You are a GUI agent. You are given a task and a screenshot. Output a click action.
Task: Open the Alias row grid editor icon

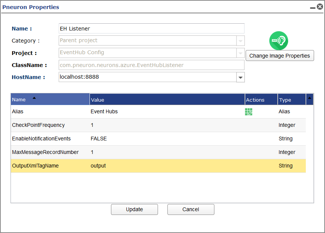coord(249,112)
